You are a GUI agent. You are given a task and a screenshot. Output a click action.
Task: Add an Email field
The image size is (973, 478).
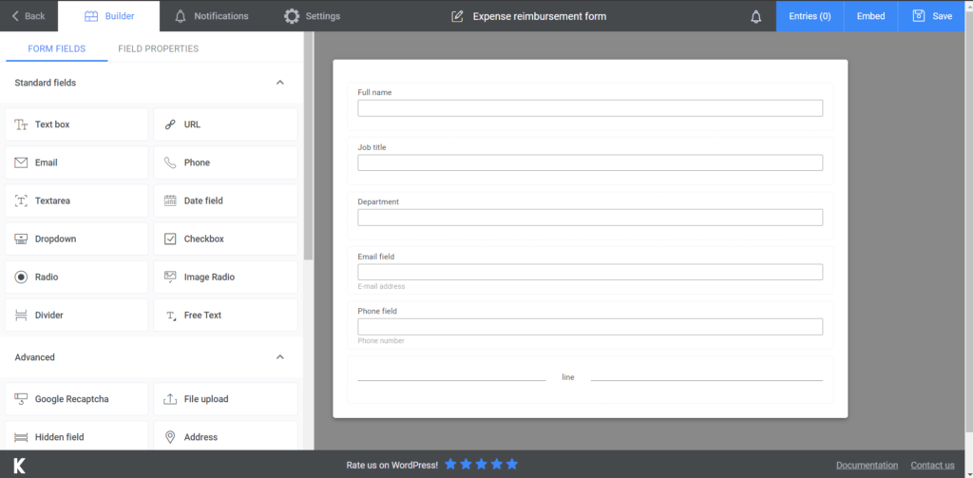tap(76, 163)
